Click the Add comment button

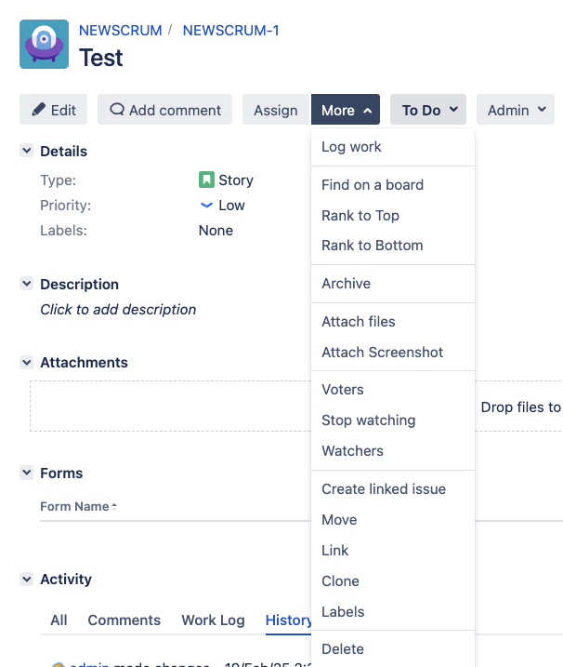point(165,110)
